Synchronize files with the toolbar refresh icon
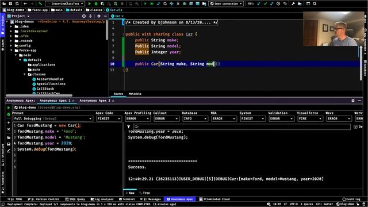 click(x=17, y=4)
